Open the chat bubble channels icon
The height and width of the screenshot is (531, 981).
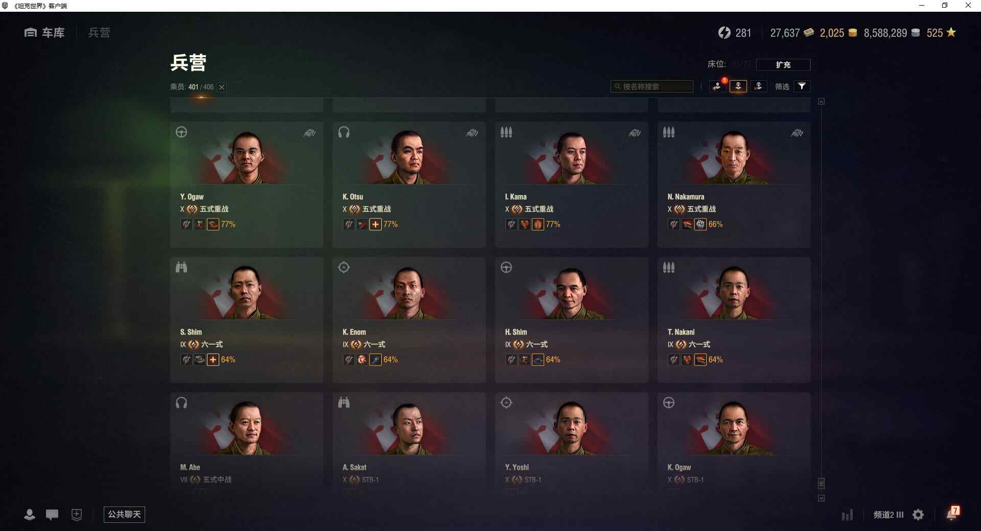[52, 515]
